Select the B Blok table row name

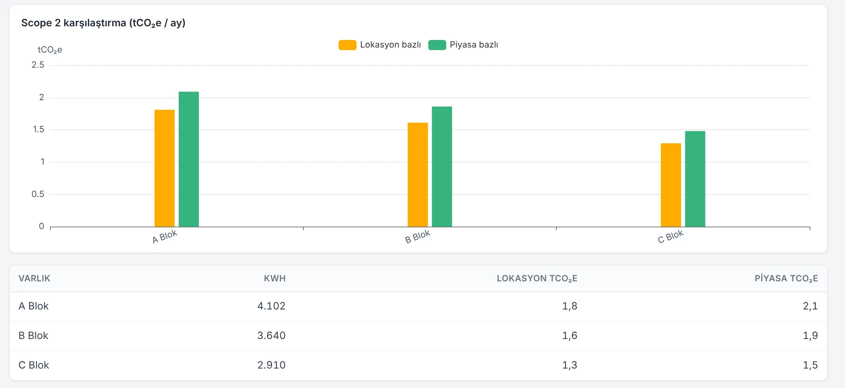tap(33, 336)
